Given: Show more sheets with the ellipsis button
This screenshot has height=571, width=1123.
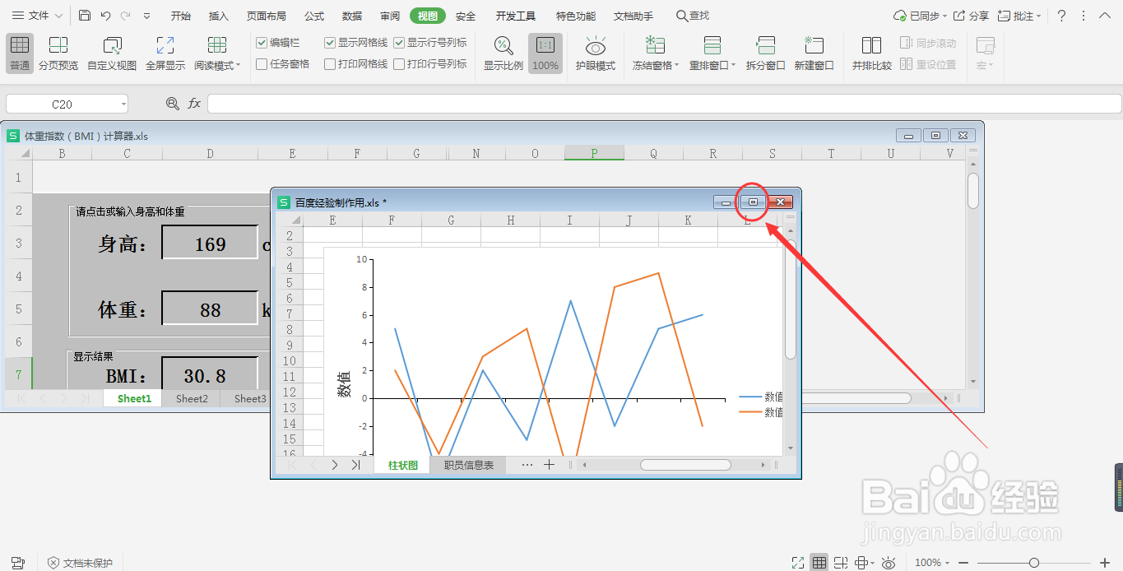Looking at the screenshot, I should (527, 465).
